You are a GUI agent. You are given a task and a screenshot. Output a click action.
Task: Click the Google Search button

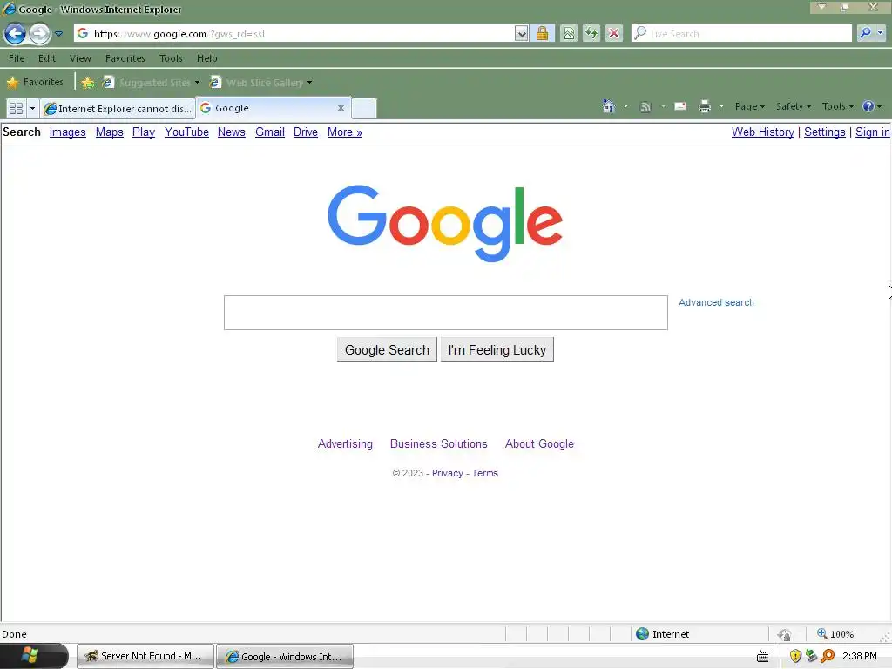[x=387, y=350]
